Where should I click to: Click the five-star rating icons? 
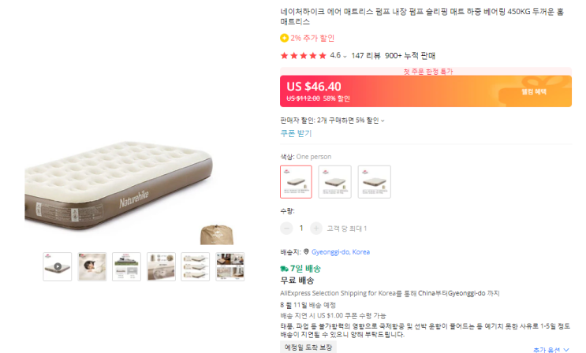pos(304,56)
